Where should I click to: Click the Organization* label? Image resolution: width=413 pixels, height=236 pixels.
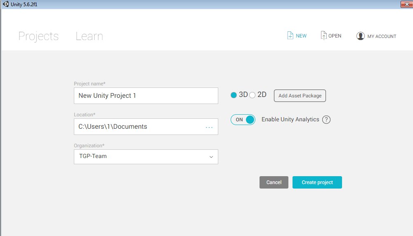89,146
